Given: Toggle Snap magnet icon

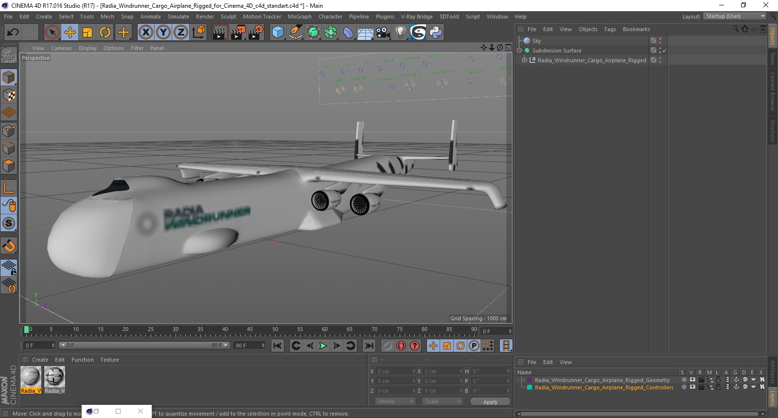Looking at the screenshot, I should (9, 245).
